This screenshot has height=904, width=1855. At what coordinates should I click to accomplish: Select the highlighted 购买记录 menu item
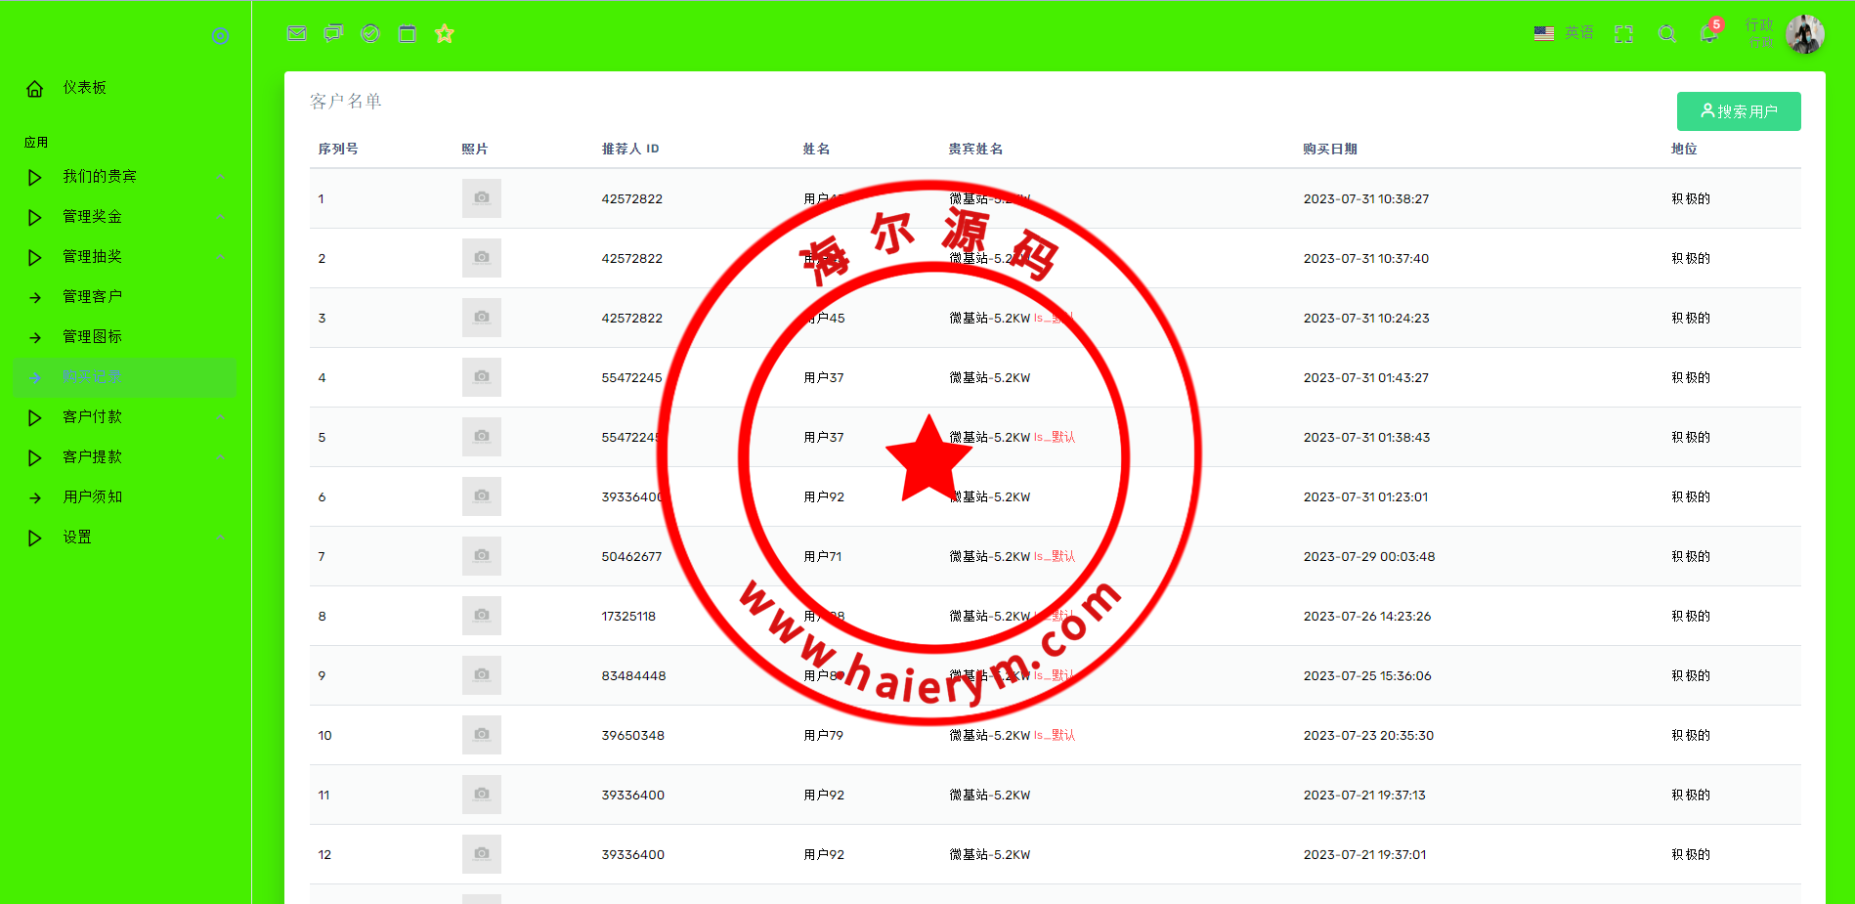125,377
